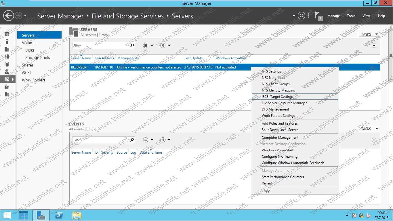Click the search magnifier in EVENTS filter
This screenshot has height=221, width=393.
click(x=132, y=140)
